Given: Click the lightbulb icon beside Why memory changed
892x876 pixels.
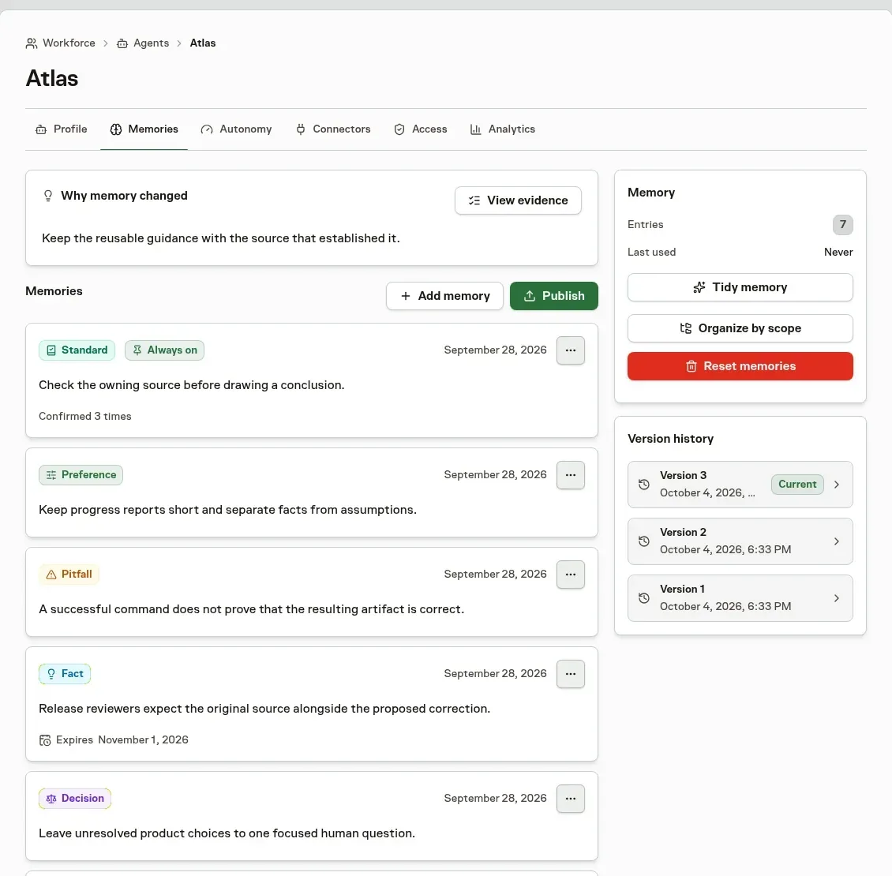Looking at the screenshot, I should pyautogui.click(x=48, y=196).
